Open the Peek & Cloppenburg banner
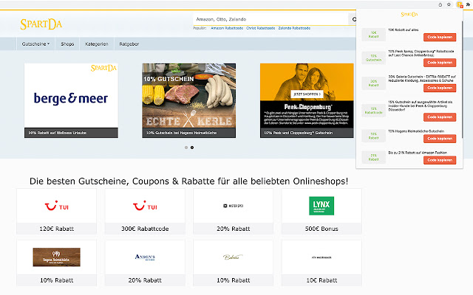Image resolution: width=473 pixels, height=295 pixels. coord(307,100)
